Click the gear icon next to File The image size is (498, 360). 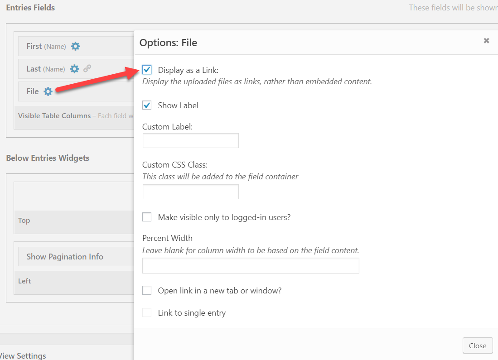point(48,91)
